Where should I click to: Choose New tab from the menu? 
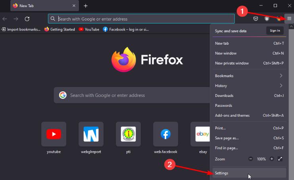tap(249, 44)
